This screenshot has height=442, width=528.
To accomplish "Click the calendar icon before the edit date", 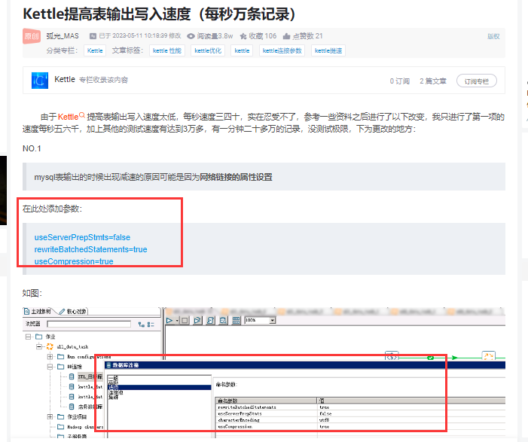I will pos(93,36).
